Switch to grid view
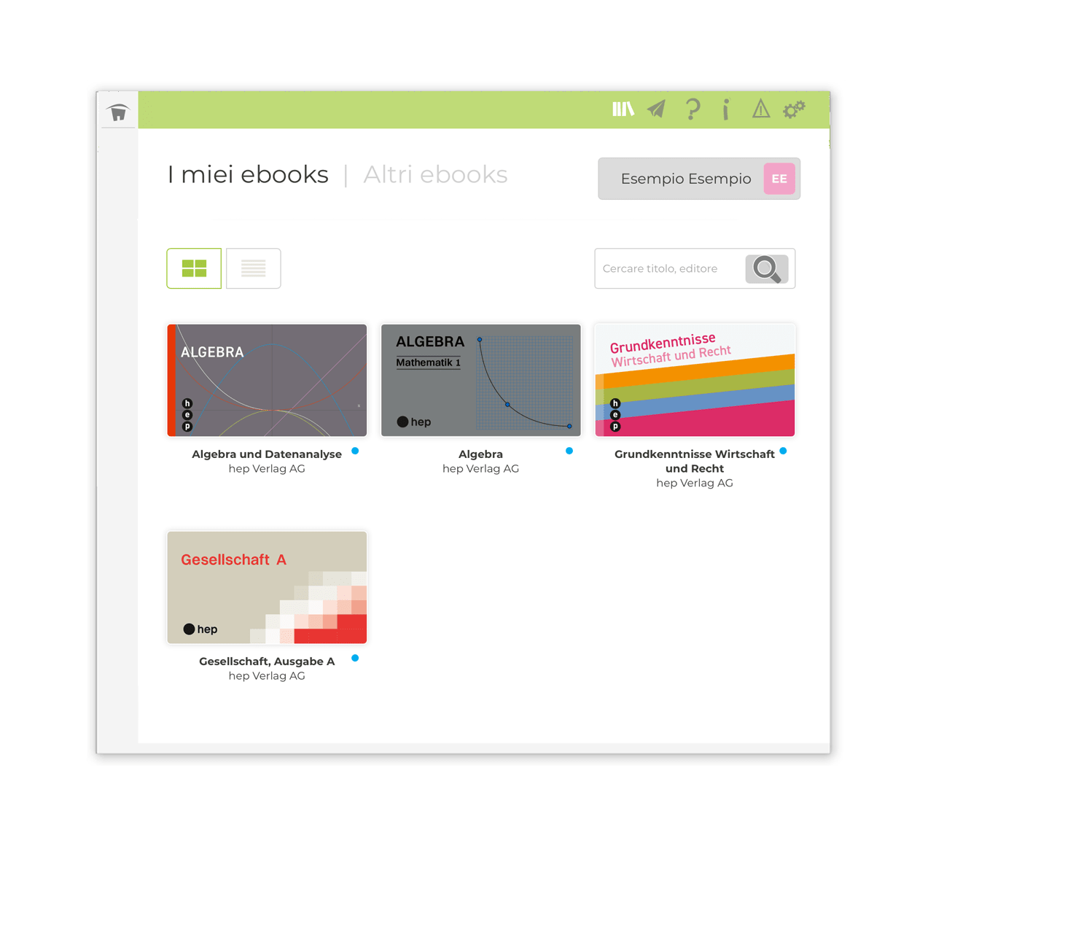Screen dimensions: 1065x935 tap(194, 268)
